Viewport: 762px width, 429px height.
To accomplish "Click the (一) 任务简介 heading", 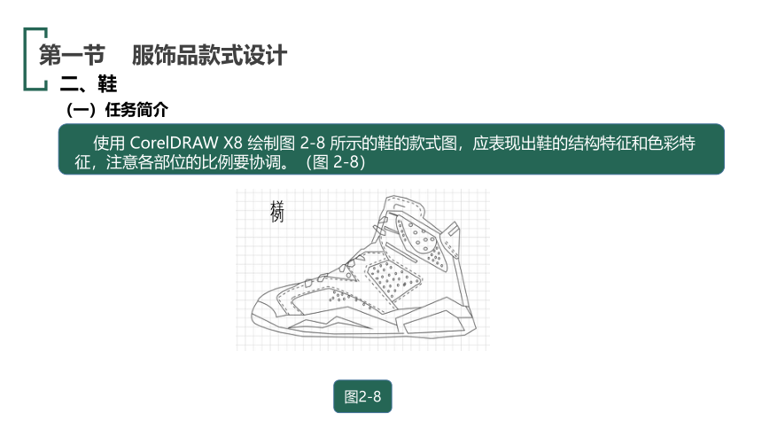I will coord(117,109).
